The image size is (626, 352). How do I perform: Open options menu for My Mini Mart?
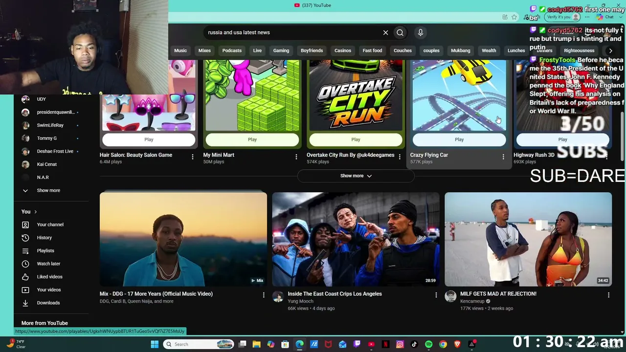296,157
